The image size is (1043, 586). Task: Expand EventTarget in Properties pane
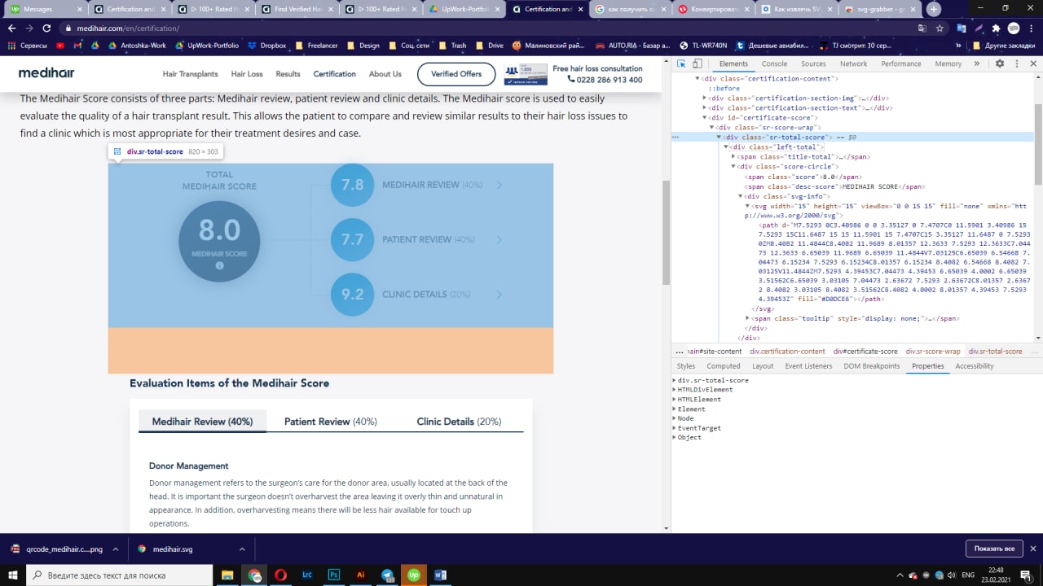(x=675, y=428)
